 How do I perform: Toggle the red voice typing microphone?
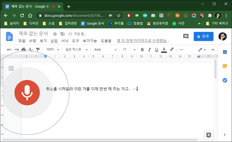click(x=27, y=93)
